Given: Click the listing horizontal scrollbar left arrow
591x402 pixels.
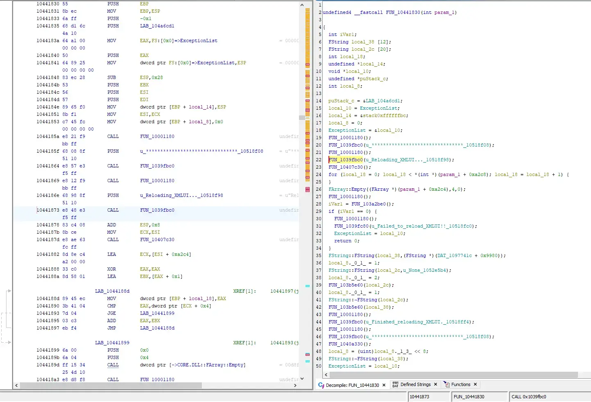Looking at the screenshot, I should [x=16, y=385].
